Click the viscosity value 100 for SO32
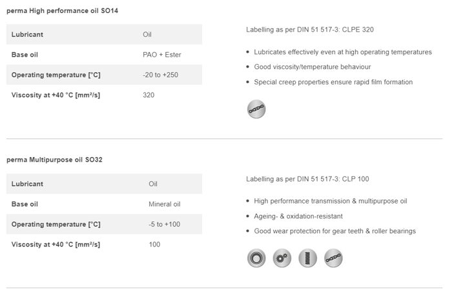The image size is (452, 293). (x=154, y=244)
